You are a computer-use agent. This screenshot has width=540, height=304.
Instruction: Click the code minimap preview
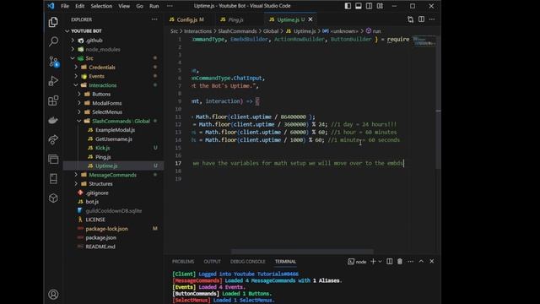[424, 41]
